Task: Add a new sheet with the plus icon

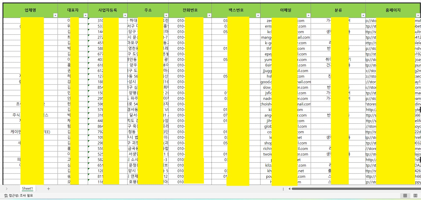Action: click(48, 189)
